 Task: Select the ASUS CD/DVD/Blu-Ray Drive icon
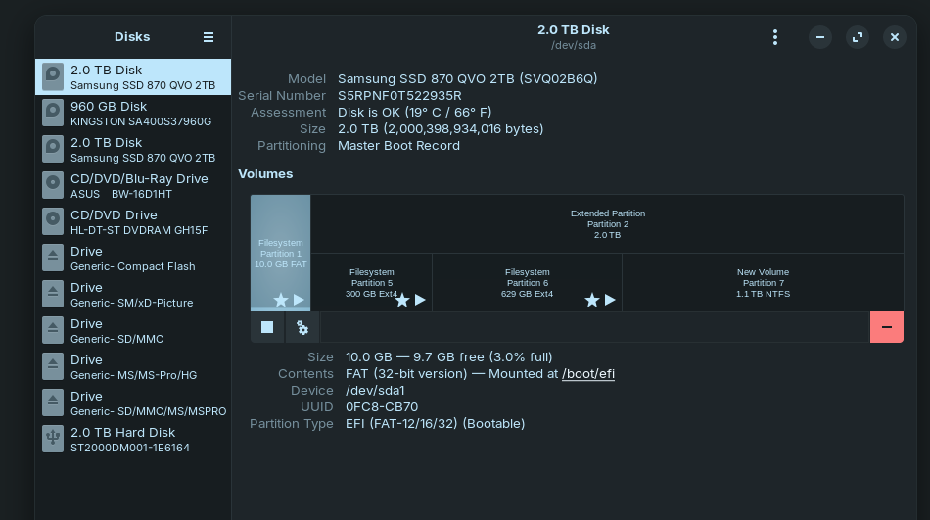tap(53, 186)
